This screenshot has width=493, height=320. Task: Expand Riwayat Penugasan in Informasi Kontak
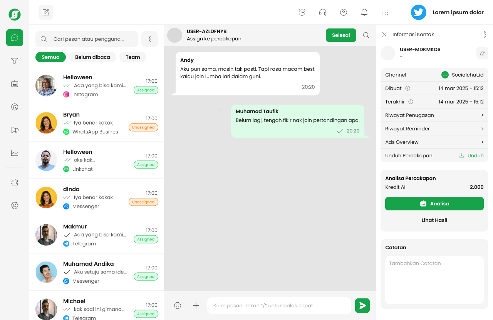pos(434,115)
